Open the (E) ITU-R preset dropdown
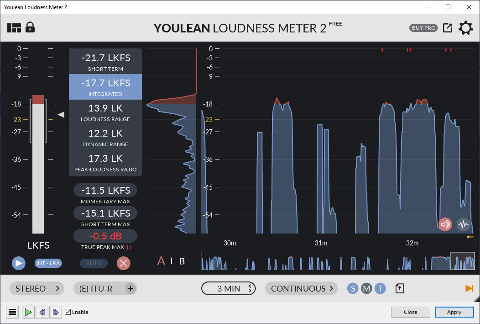Image resolution: width=480 pixels, height=324 pixels. [105, 288]
